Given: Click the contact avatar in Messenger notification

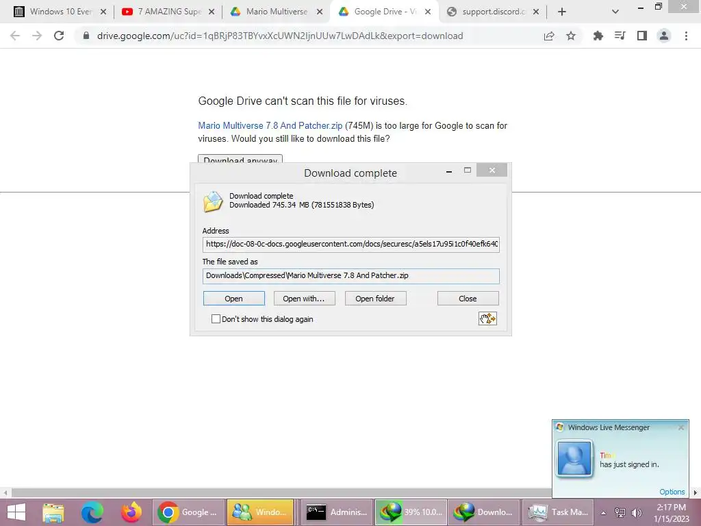Looking at the screenshot, I should pyautogui.click(x=574, y=458).
